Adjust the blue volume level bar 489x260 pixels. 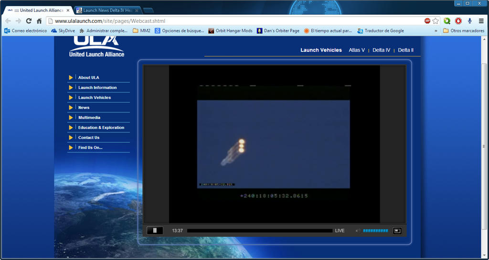click(x=375, y=231)
